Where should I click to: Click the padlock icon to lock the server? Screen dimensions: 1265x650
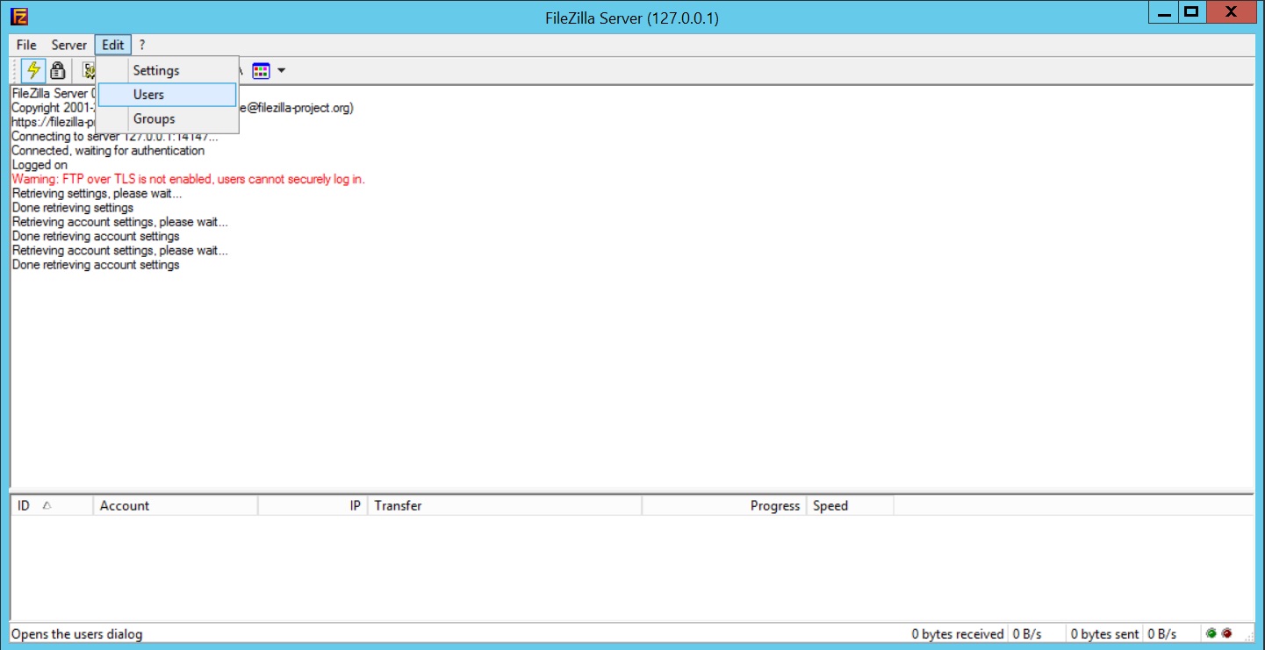(58, 70)
